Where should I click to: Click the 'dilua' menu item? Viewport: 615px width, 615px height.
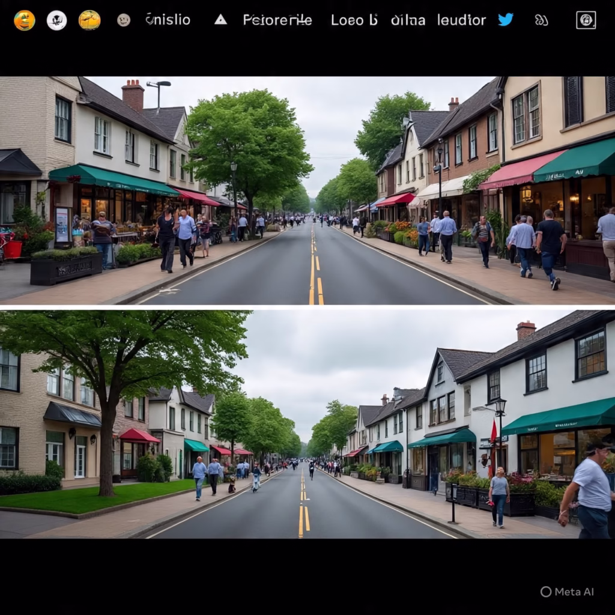pyautogui.click(x=408, y=20)
